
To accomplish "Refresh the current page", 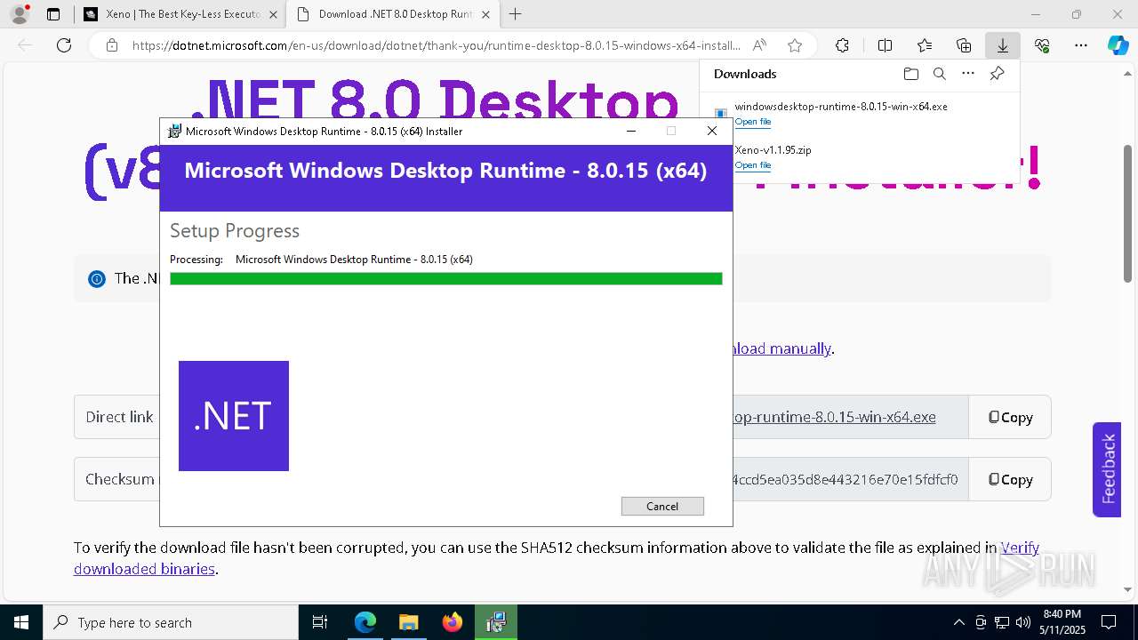I will 64,45.
